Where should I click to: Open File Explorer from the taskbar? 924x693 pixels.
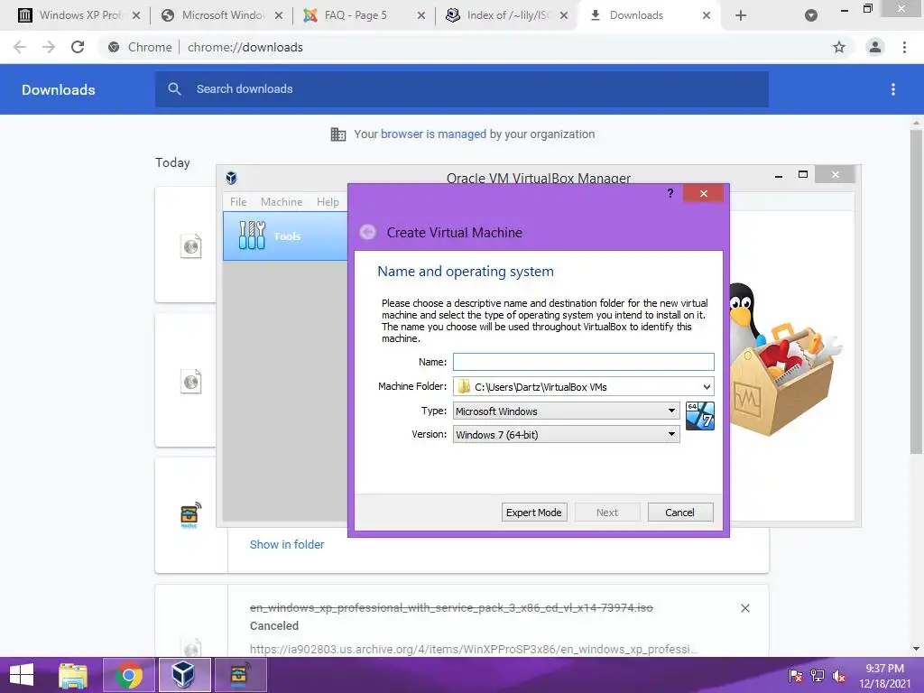(73, 675)
